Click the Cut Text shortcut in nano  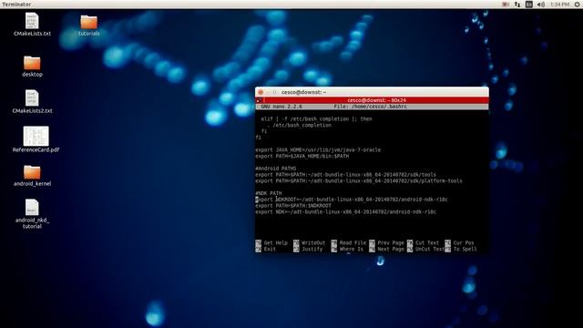tap(423, 243)
